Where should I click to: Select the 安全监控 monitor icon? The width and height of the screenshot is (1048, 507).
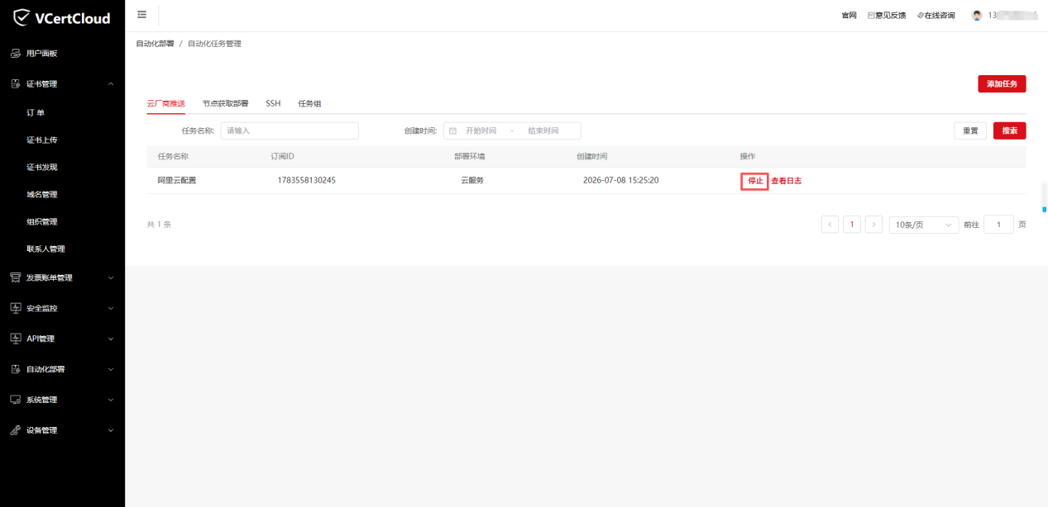pyautogui.click(x=15, y=308)
